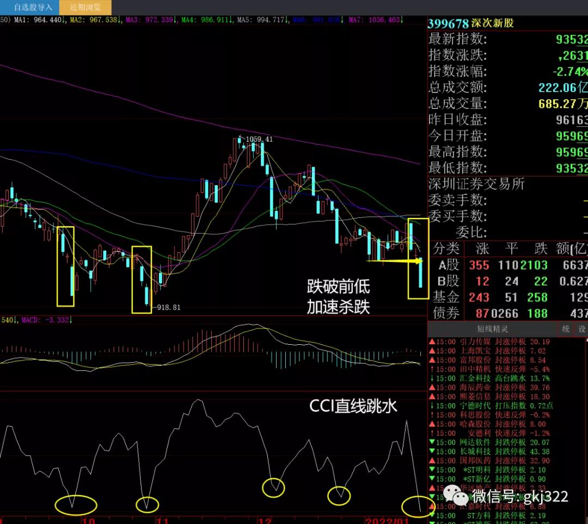Select 上海凯宝 封涨停板 alert row
Image resolution: width=588 pixels, height=524 pixels.
(487, 351)
